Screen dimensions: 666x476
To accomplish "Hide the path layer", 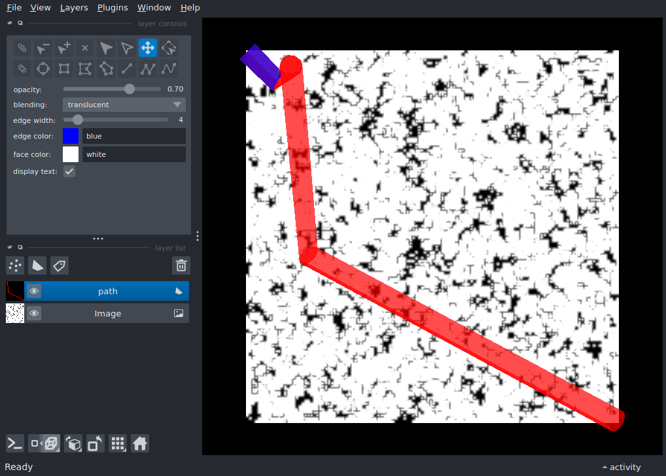I will 33,290.
